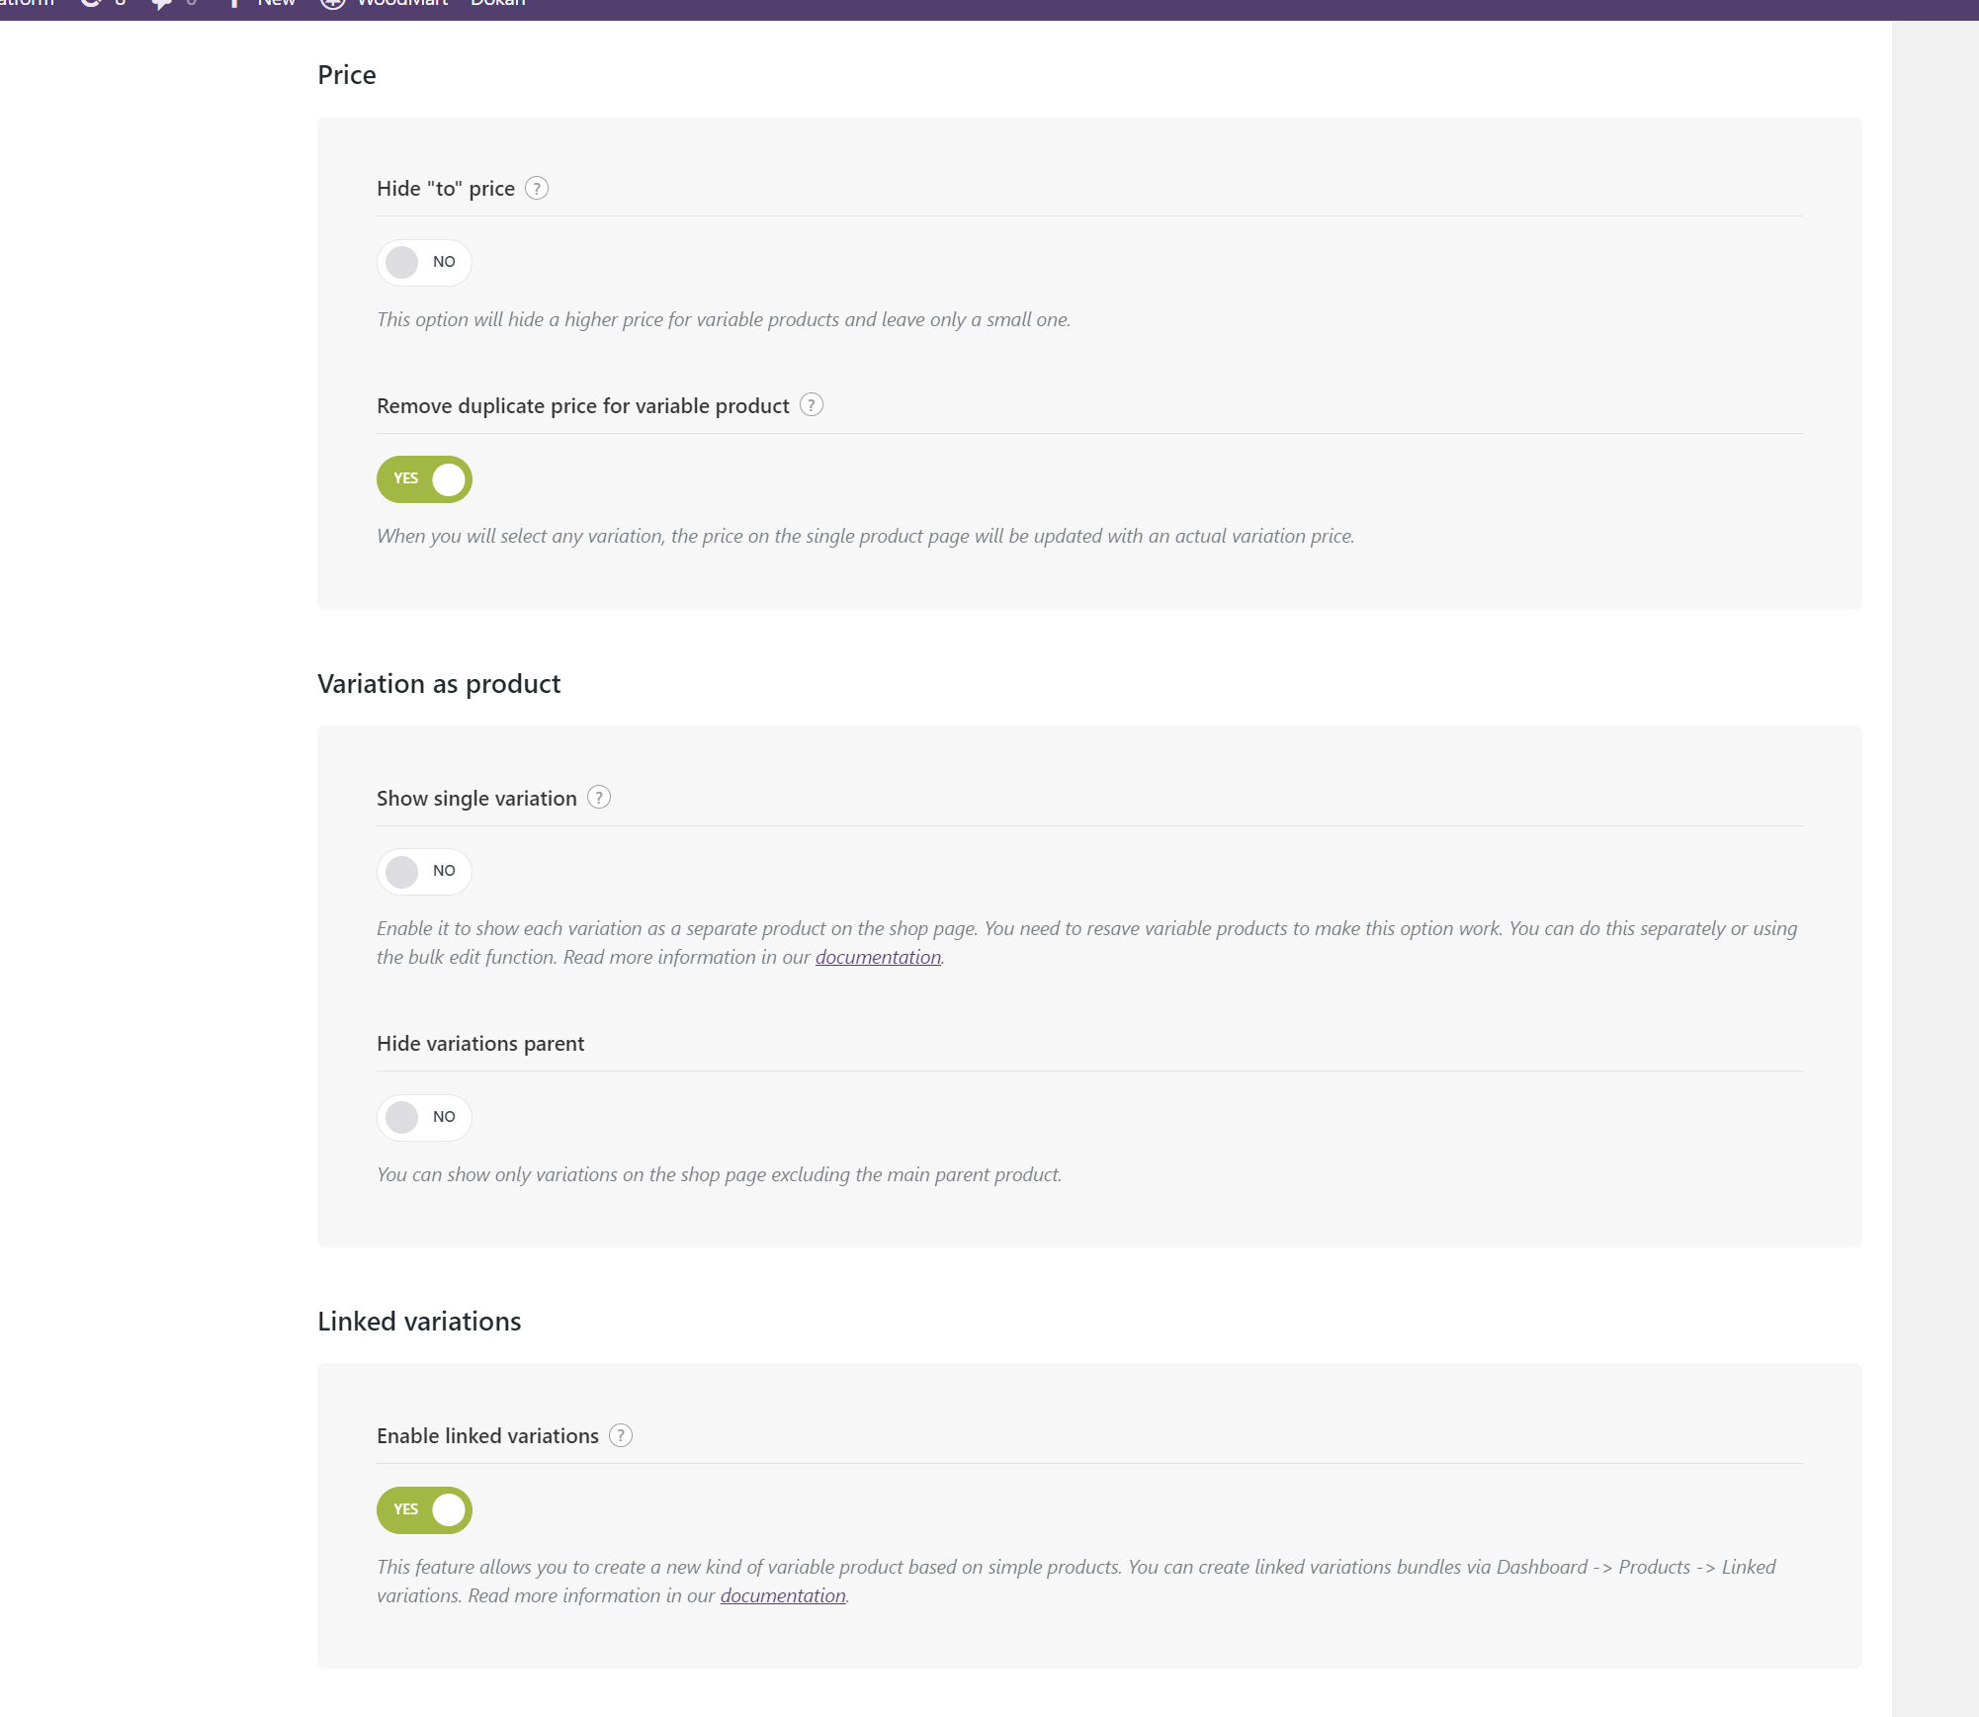Click the Linked variations section heading
The image size is (1979, 1717).
[419, 1322]
